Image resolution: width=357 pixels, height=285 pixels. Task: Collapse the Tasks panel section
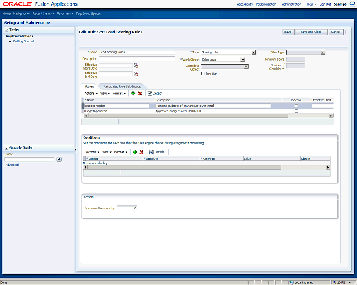[7, 30]
